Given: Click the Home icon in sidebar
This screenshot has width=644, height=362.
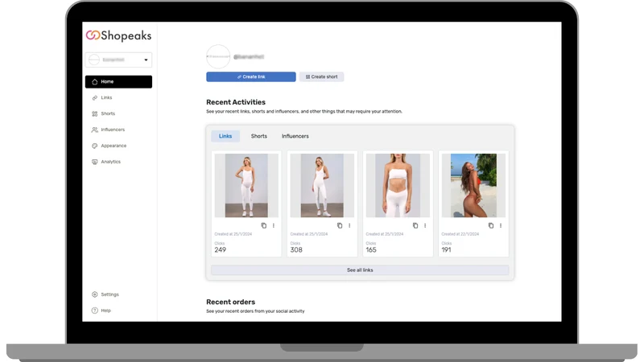Looking at the screenshot, I should pos(95,82).
